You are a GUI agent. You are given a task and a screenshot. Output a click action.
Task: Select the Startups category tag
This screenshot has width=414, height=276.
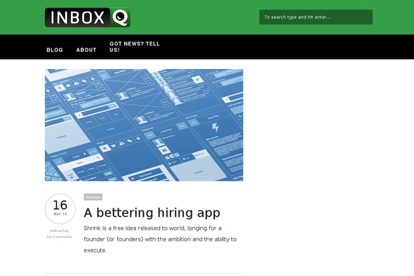point(93,197)
